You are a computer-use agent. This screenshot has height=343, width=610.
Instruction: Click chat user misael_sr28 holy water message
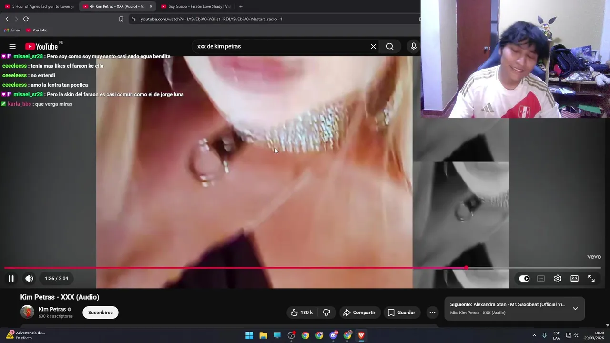click(x=86, y=56)
